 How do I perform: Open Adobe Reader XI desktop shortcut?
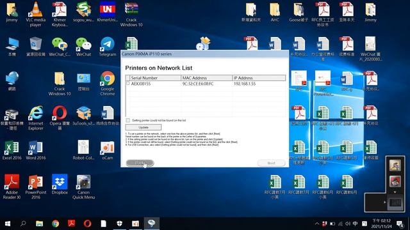point(12,187)
